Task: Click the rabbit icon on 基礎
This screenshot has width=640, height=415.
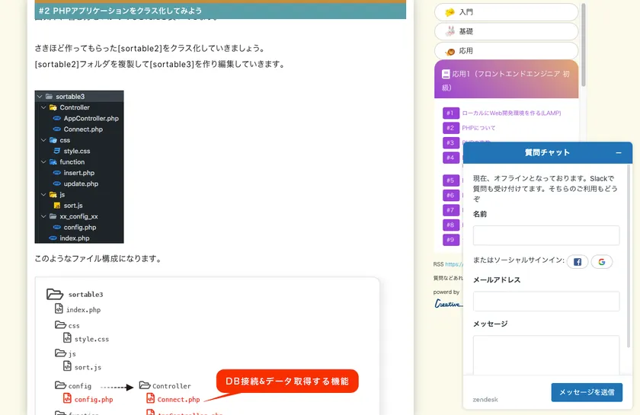Action: [450, 31]
